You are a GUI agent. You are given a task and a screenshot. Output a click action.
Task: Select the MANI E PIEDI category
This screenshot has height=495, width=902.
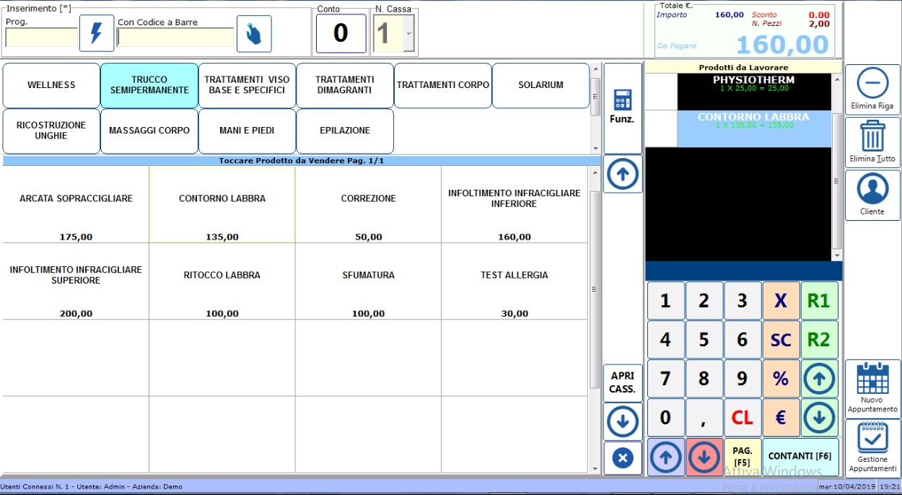click(x=248, y=131)
